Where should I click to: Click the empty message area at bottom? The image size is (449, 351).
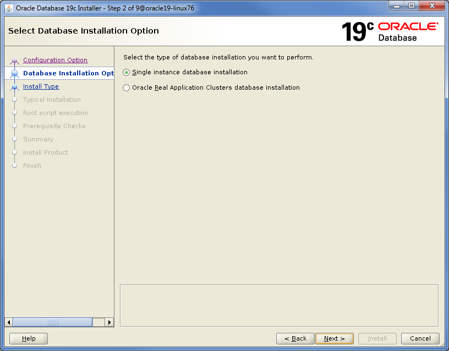point(279,305)
